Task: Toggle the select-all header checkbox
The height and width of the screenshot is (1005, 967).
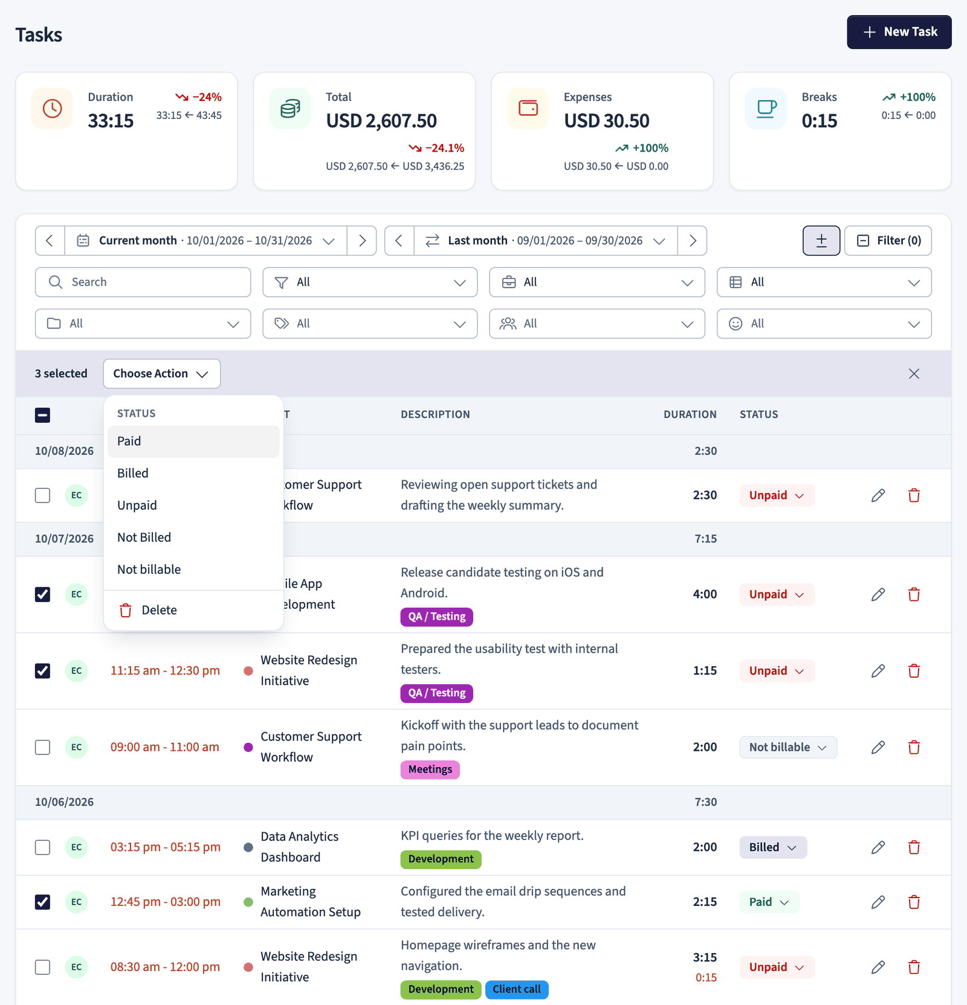Action: (42, 415)
